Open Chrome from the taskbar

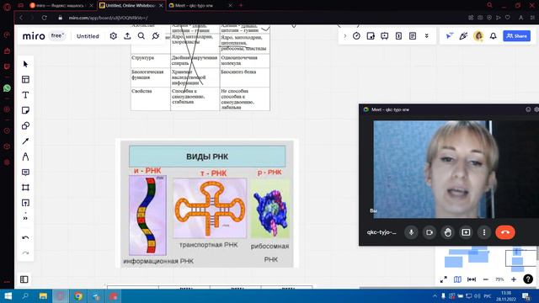[78, 296]
